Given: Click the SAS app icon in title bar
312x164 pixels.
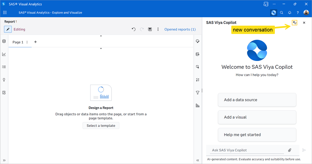Looking at the screenshot, I should click(x=3, y=4).
